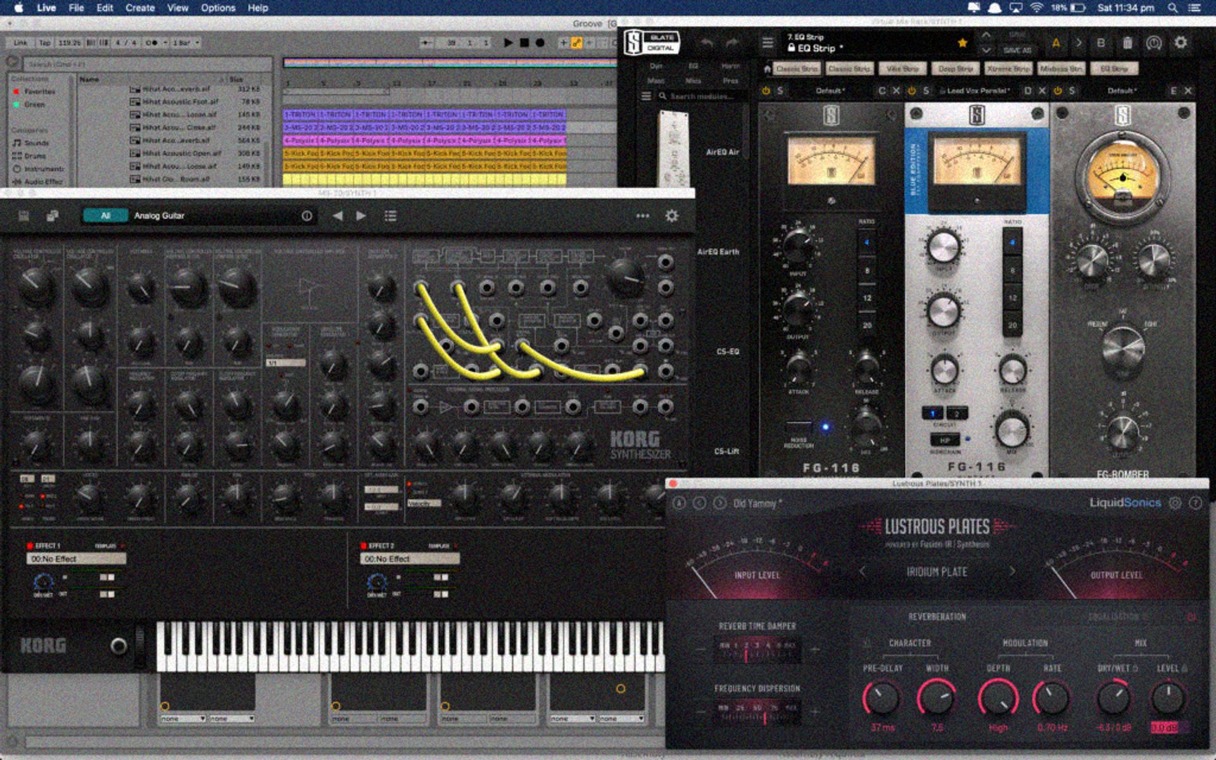This screenshot has height=760, width=1216.
Task: Open the Korg preset list icon
Action: click(390, 216)
